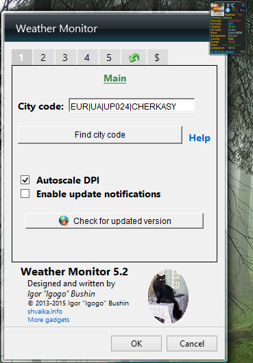The width and height of the screenshot is (253, 363).
Task: Click the 'City code:' label
Action: pyautogui.click(x=40, y=106)
